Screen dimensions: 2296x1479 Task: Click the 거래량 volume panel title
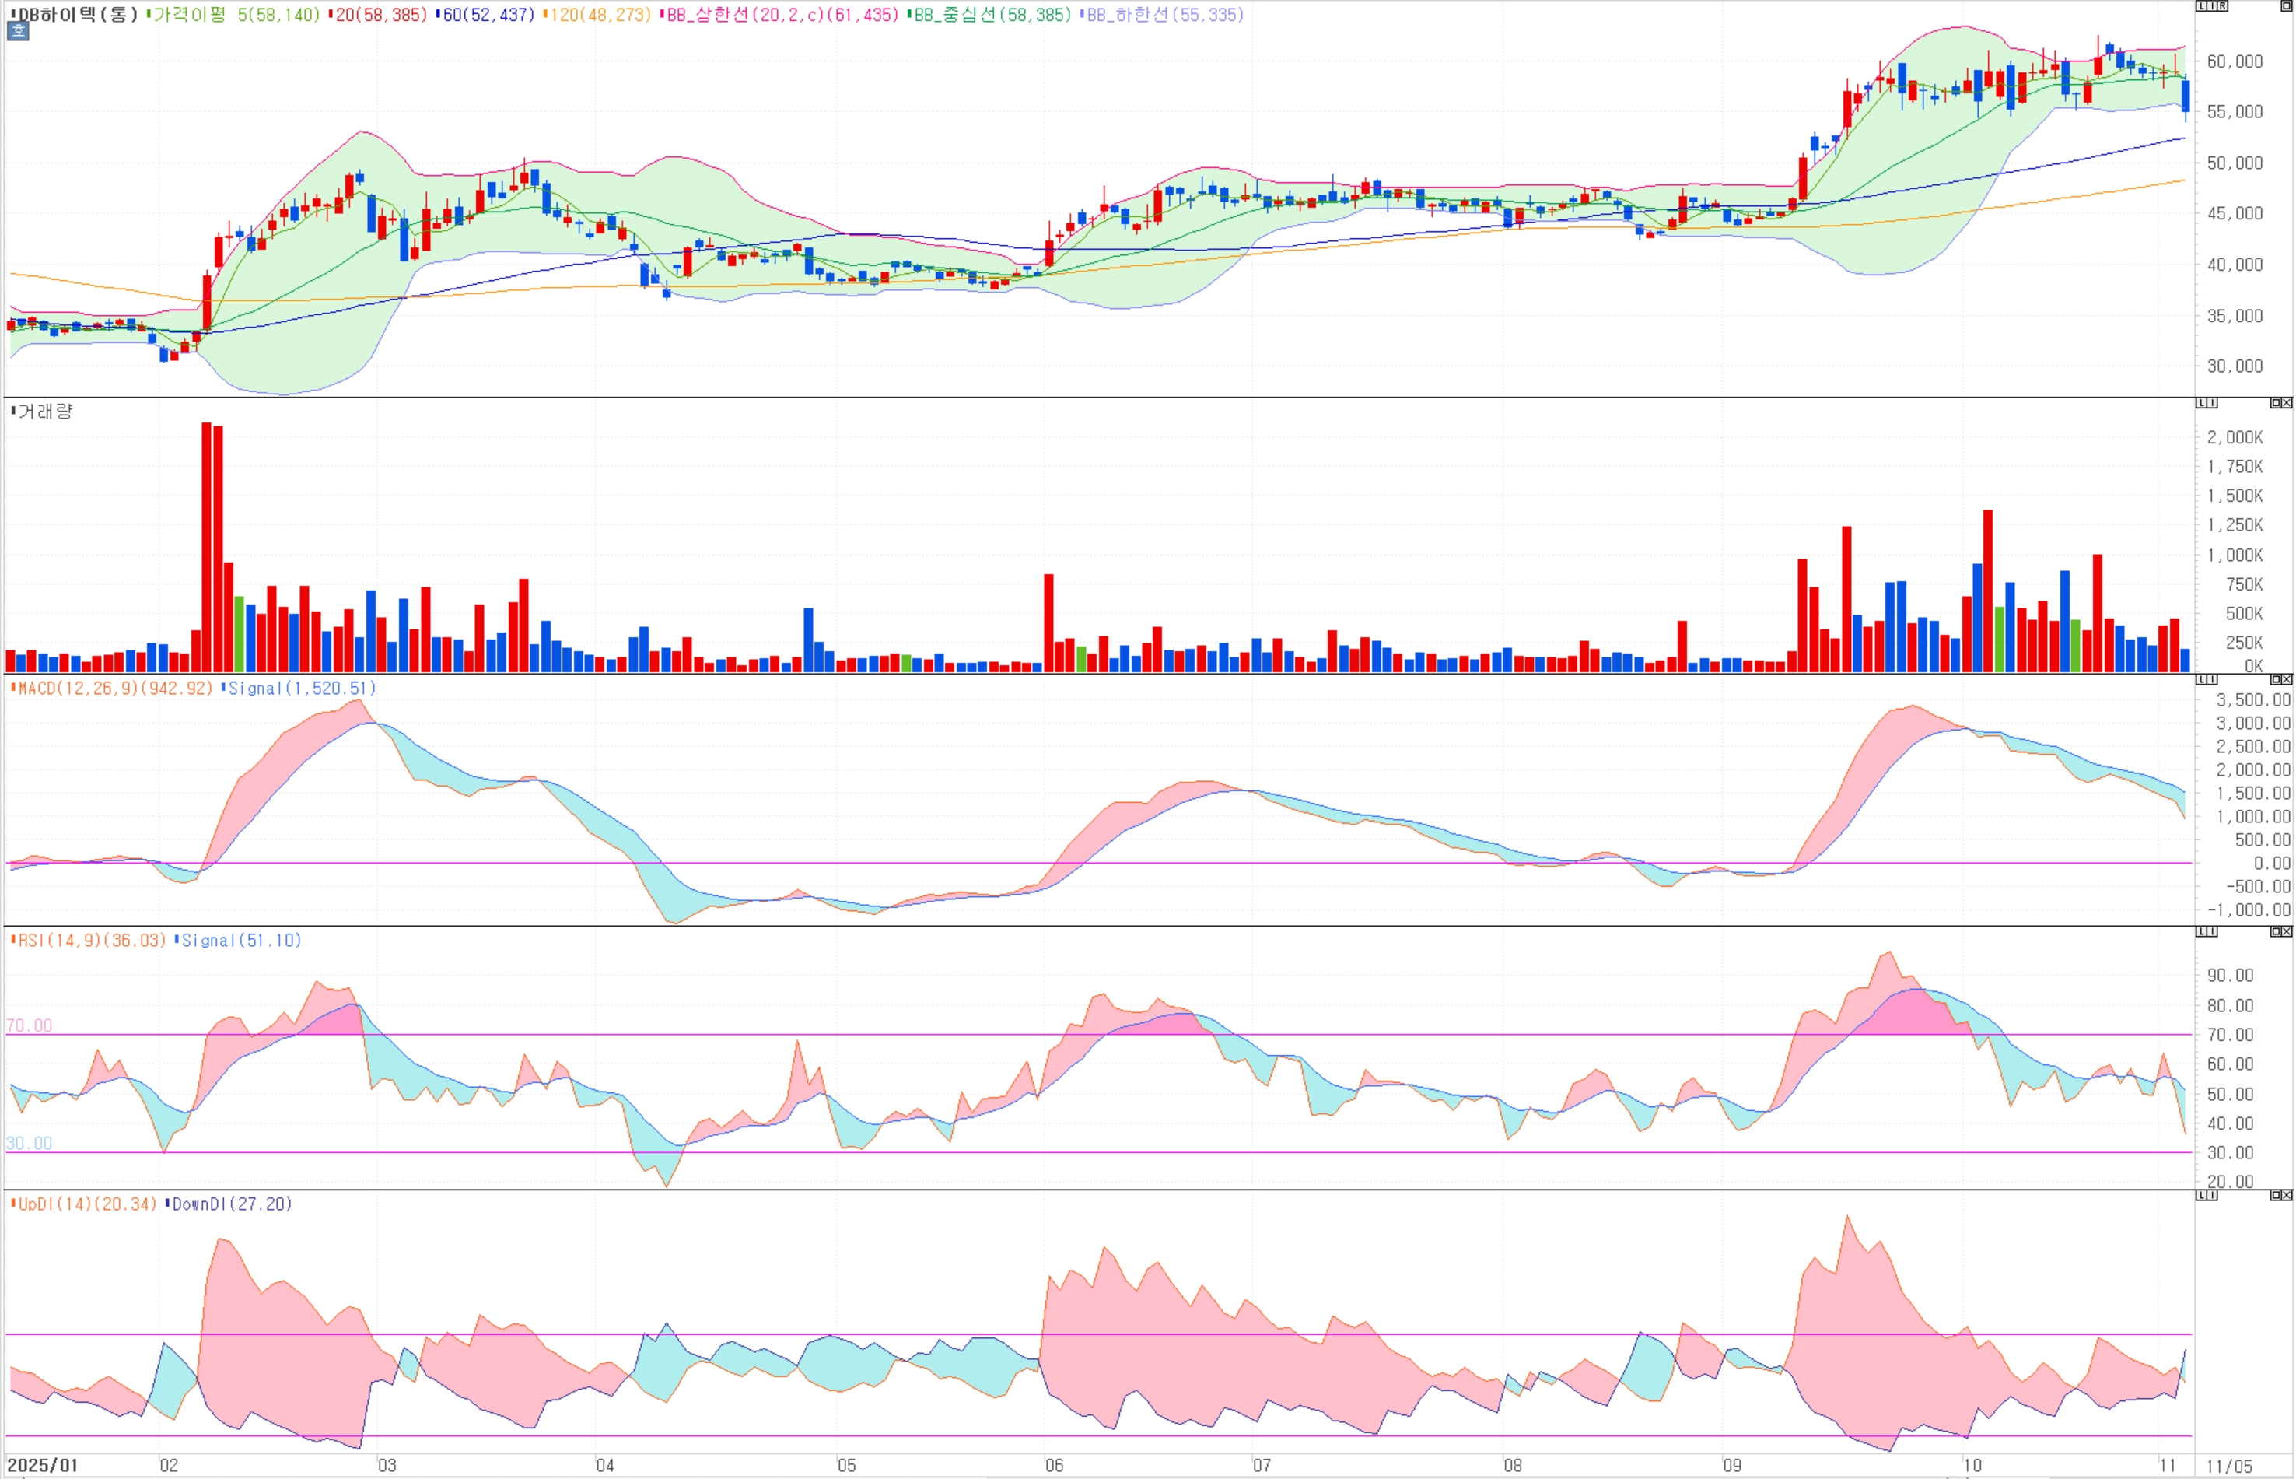(x=45, y=412)
